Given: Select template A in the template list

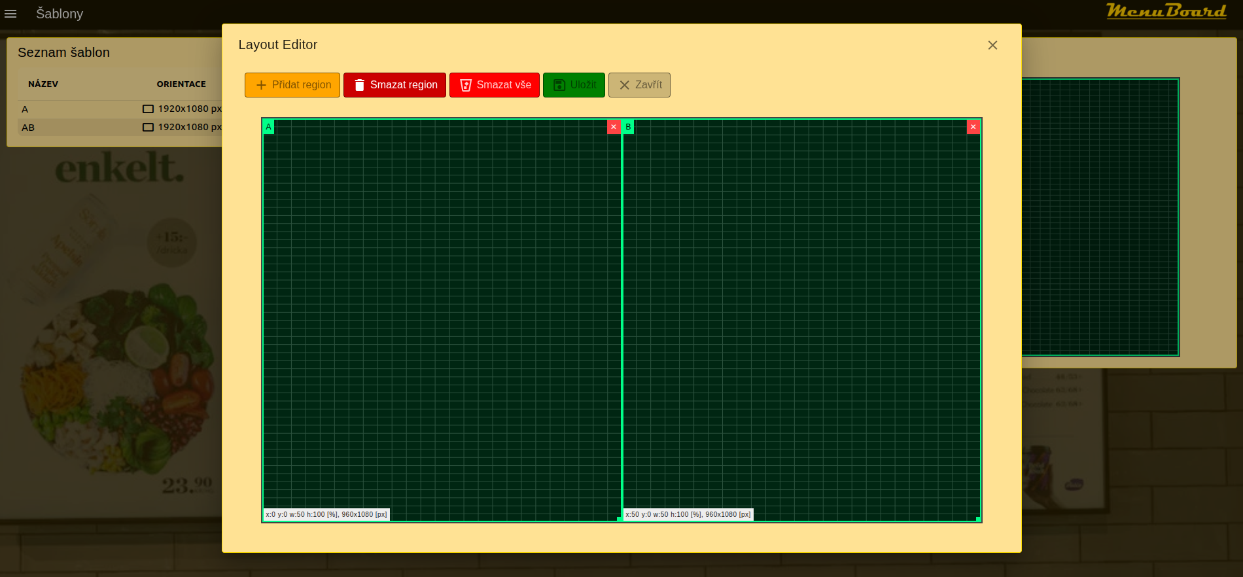Looking at the screenshot, I should [x=25, y=109].
